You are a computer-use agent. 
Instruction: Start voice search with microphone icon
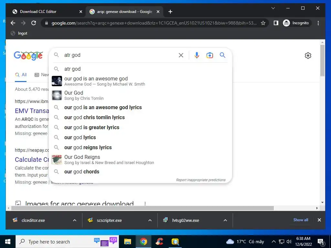tap(197, 55)
